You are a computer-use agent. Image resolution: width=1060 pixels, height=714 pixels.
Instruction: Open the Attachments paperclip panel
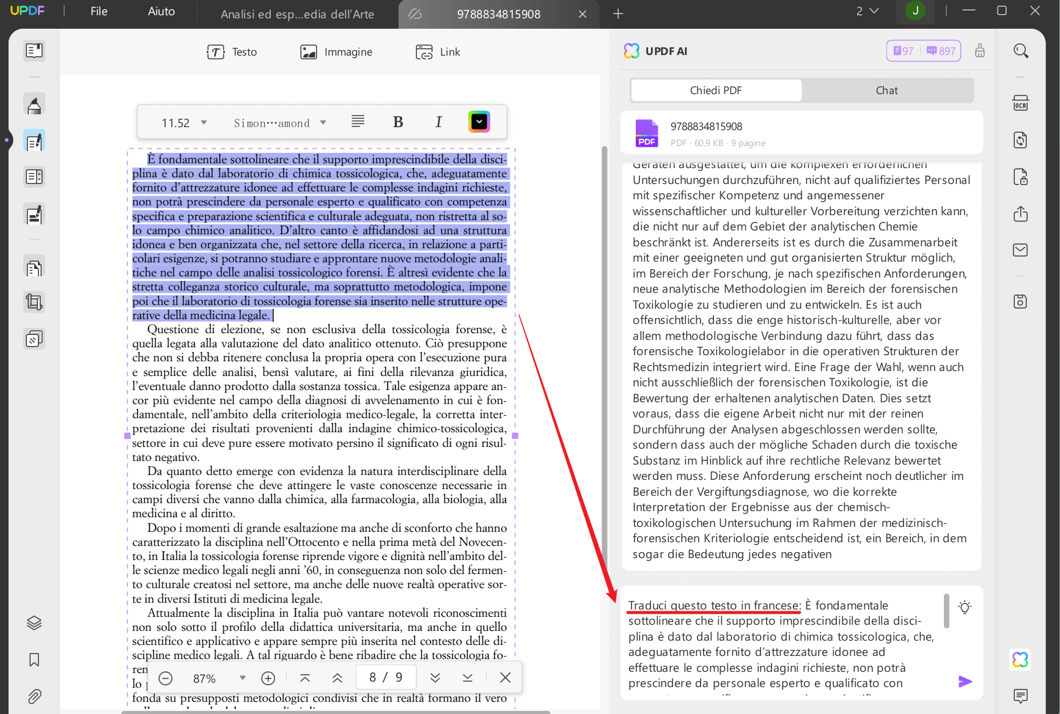pyautogui.click(x=34, y=696)
